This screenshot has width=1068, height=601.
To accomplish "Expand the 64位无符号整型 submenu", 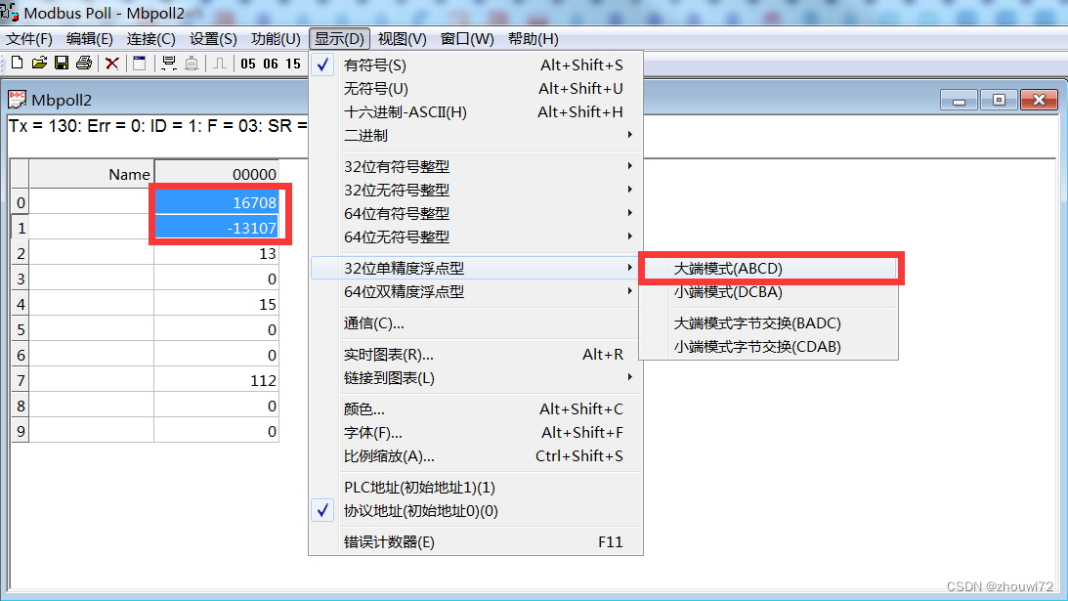I will tap(476, 236).
